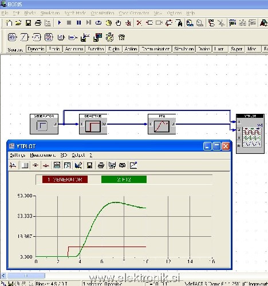Click the loop/repeat simulation icon

98,23
